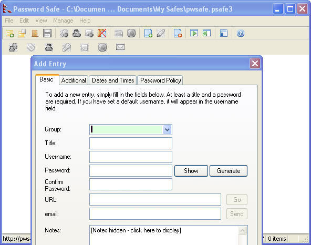This screenshot has width=311, height=245.
Task: Switch to the Additional tab
Action: [74, 80]
